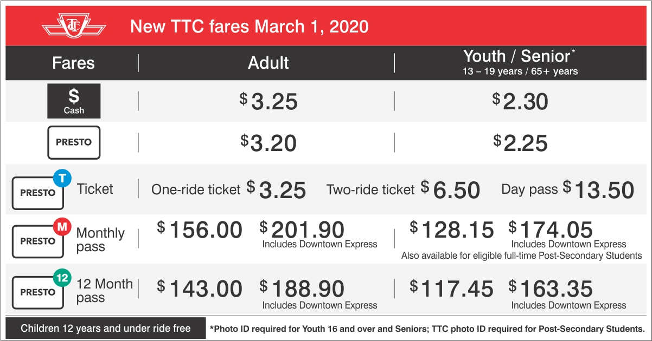Click the TTC logo in the red header

74,26
